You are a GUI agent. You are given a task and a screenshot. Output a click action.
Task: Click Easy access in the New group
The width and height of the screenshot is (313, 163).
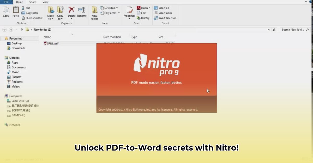(x=110, y=13)
